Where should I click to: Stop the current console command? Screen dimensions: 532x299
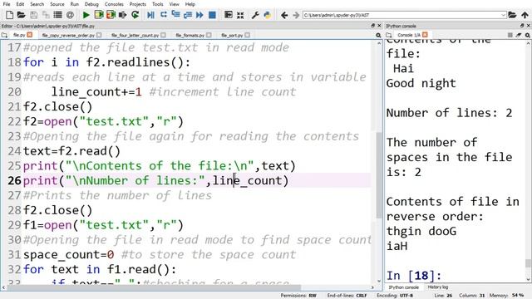tap(510, 35)
